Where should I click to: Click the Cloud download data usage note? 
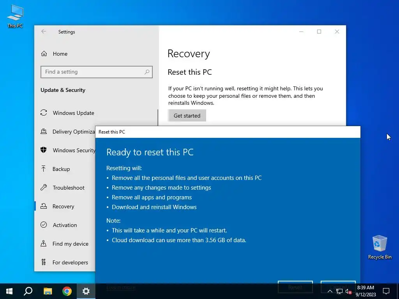[179, 240]
